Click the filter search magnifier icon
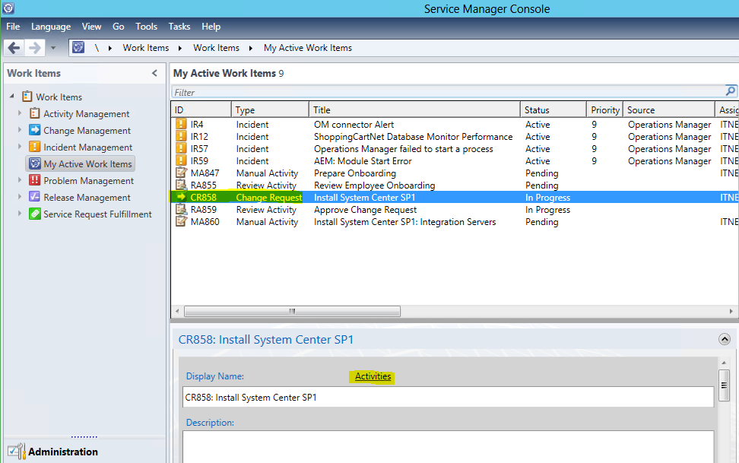Screen dimensions: 739x463 [x=731, y=91]
